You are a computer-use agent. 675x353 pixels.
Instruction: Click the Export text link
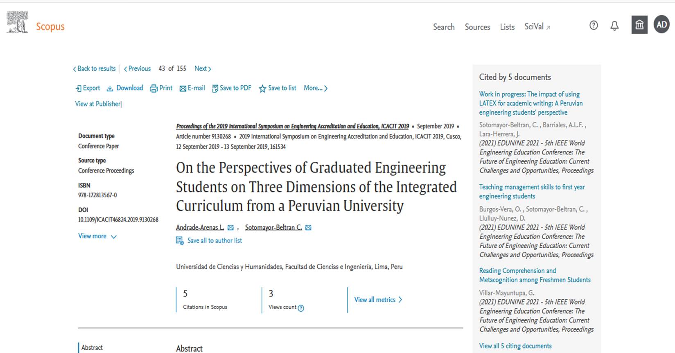pyautogui.click(x=91, y=88)
